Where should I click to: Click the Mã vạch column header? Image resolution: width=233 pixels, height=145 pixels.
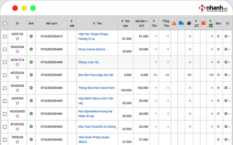[51, 23]
